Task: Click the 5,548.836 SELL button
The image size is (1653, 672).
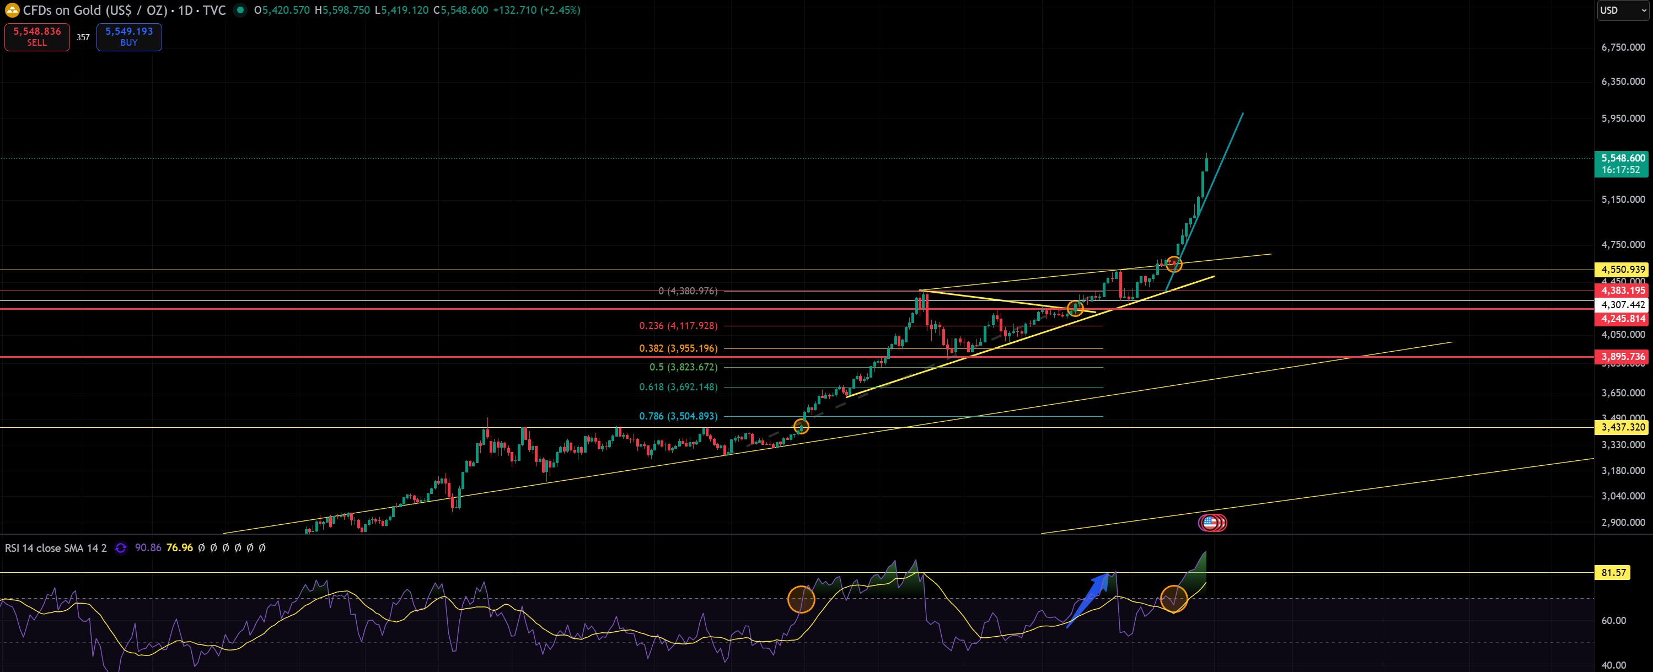Action: [37, 36]
